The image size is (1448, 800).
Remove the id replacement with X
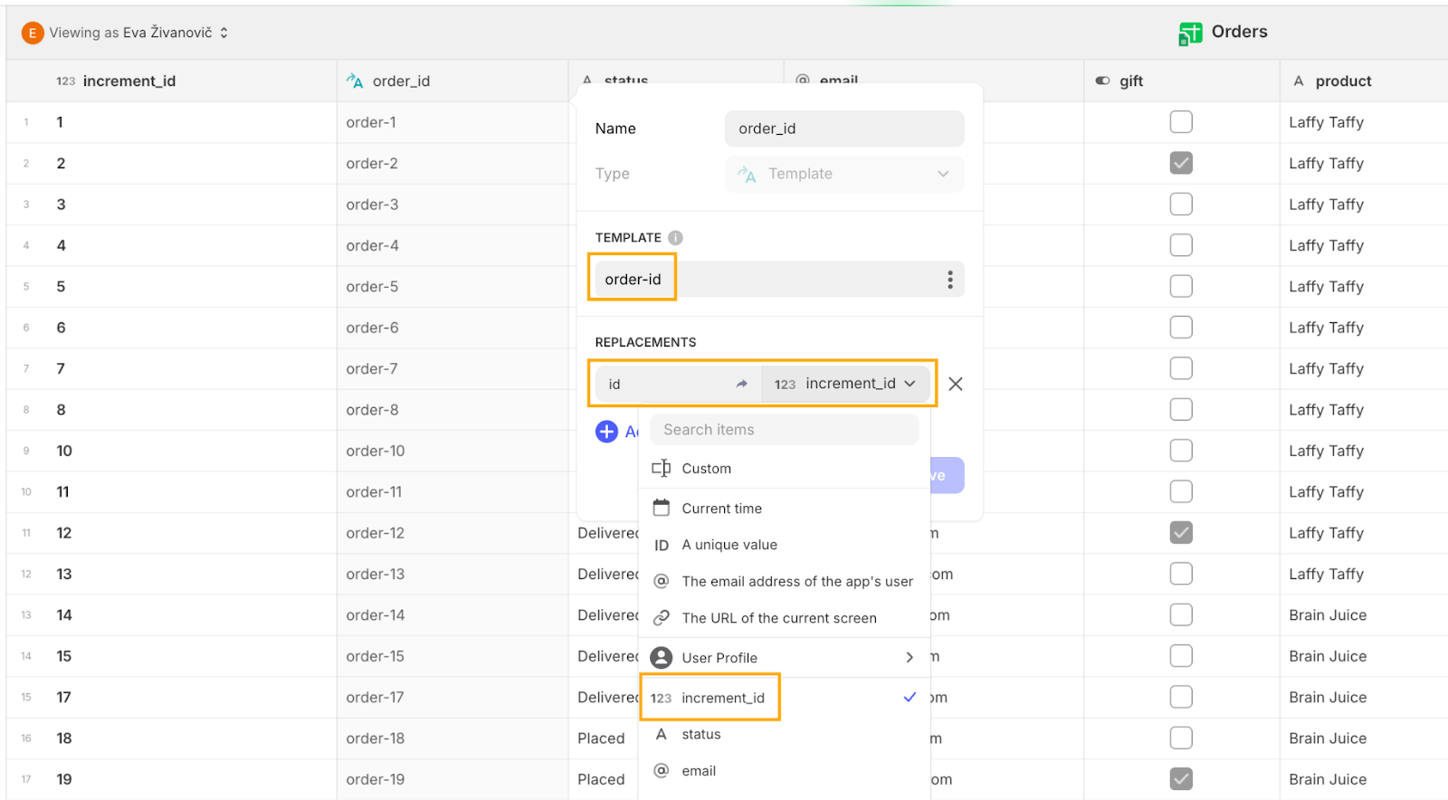point(955,384)
